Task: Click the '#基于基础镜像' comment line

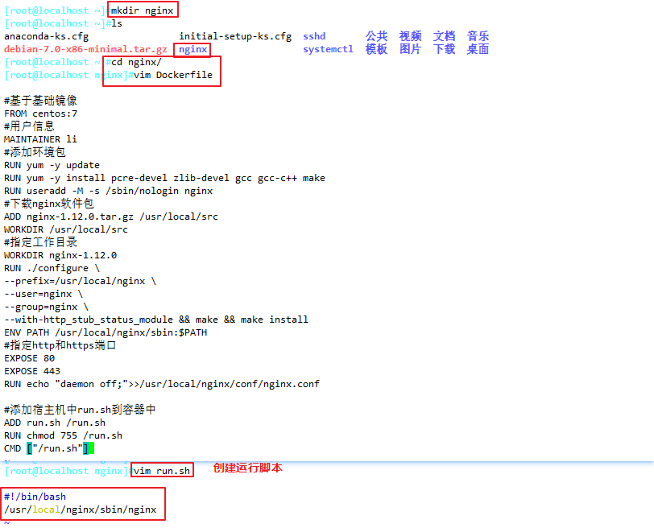Action: pyautogui.click(x=40, y=101)
